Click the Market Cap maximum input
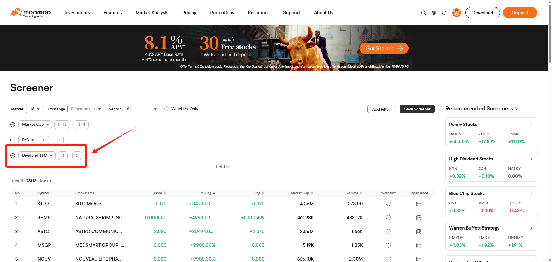The width and height of the screenshot is (552, 262). 81,125
